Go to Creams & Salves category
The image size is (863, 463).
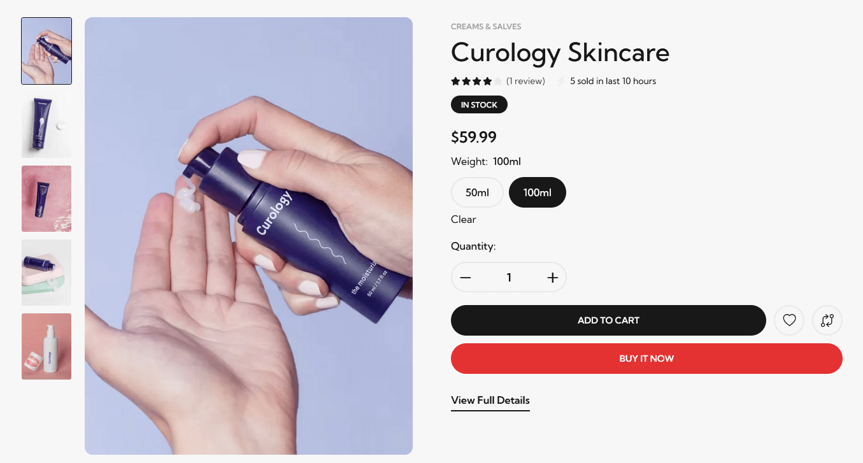click(486, 27)
